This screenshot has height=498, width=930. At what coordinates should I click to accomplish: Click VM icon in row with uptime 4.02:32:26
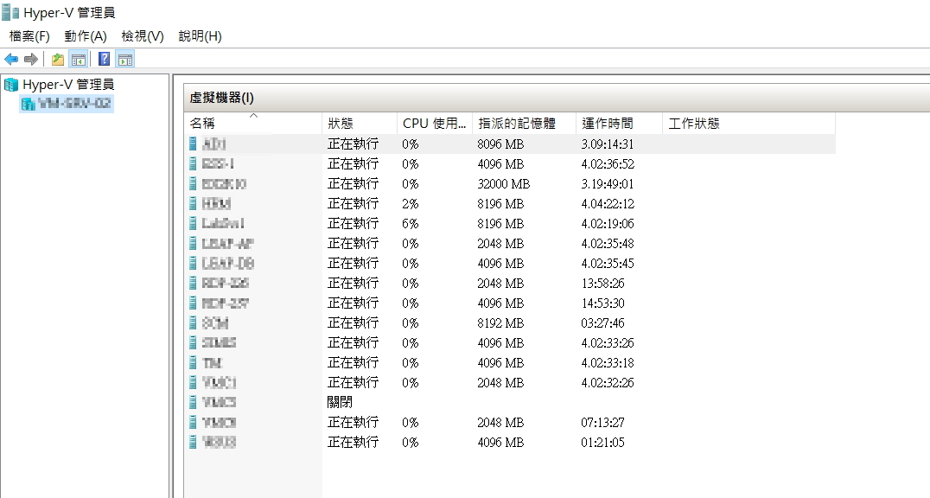[193, 382]
